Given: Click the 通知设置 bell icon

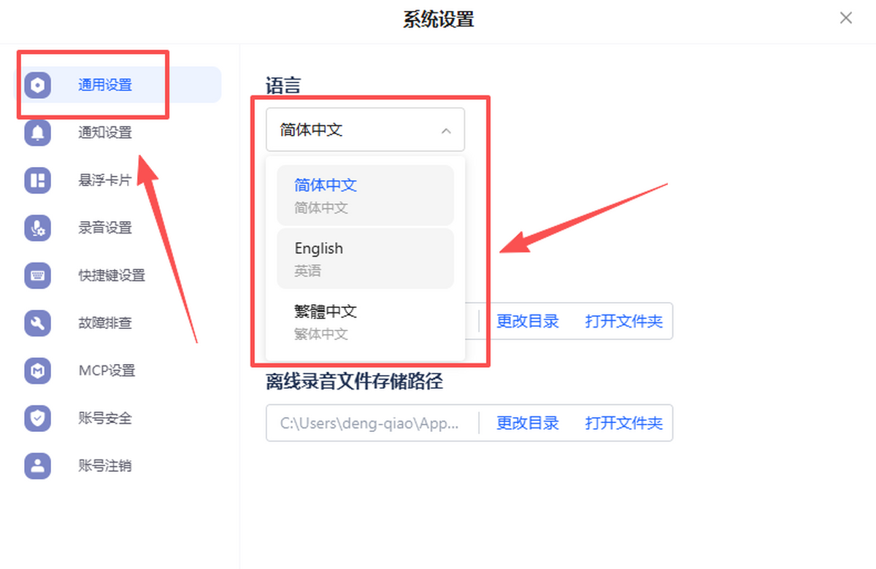Looking at the screenshot, I should click(x=38, y=132).
